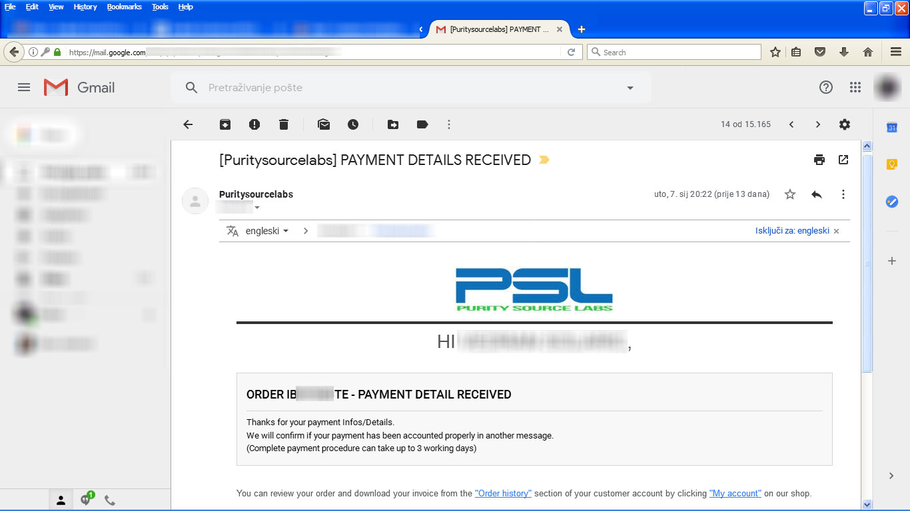Get add-ons with the plus icon

point(892,261)
